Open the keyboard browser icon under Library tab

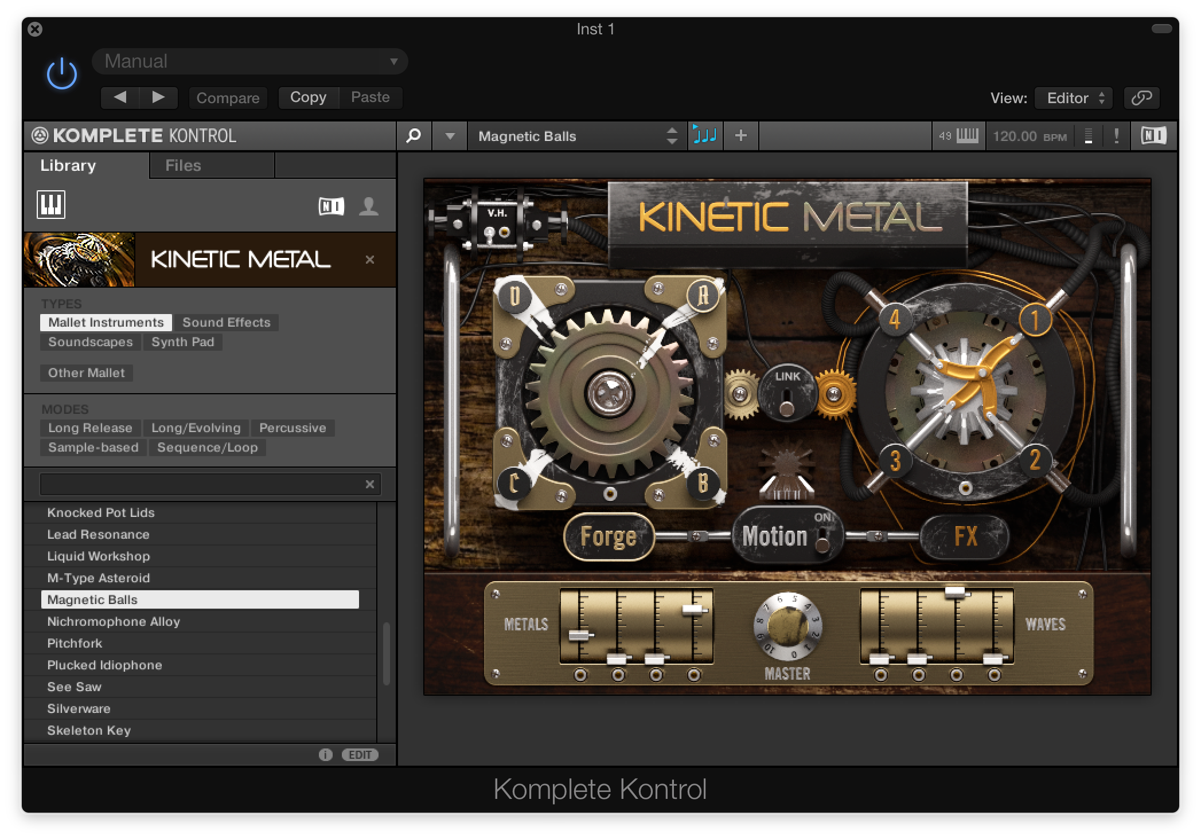[52, 205]
